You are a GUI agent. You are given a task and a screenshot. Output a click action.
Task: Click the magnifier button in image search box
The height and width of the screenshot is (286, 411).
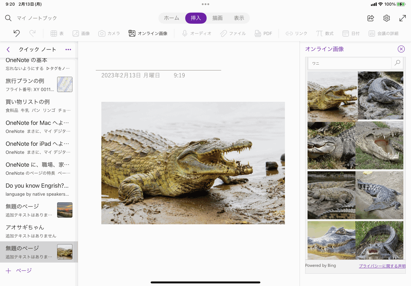tap(397, 63)
